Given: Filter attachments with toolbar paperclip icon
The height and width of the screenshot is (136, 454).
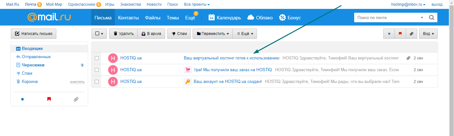Looking at the screenshot, I should point(411,34).
